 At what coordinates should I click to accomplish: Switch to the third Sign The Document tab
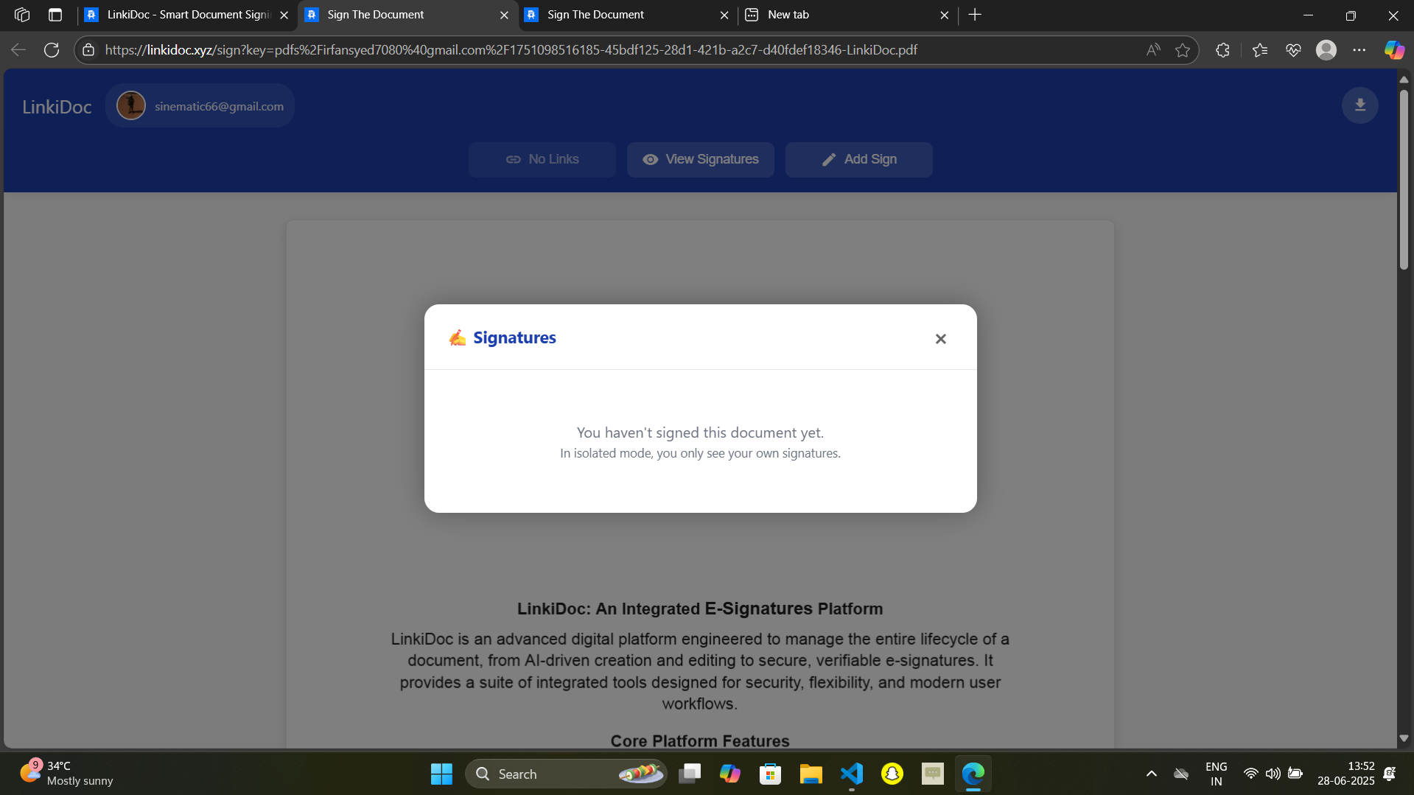click(x=627, y=15)
